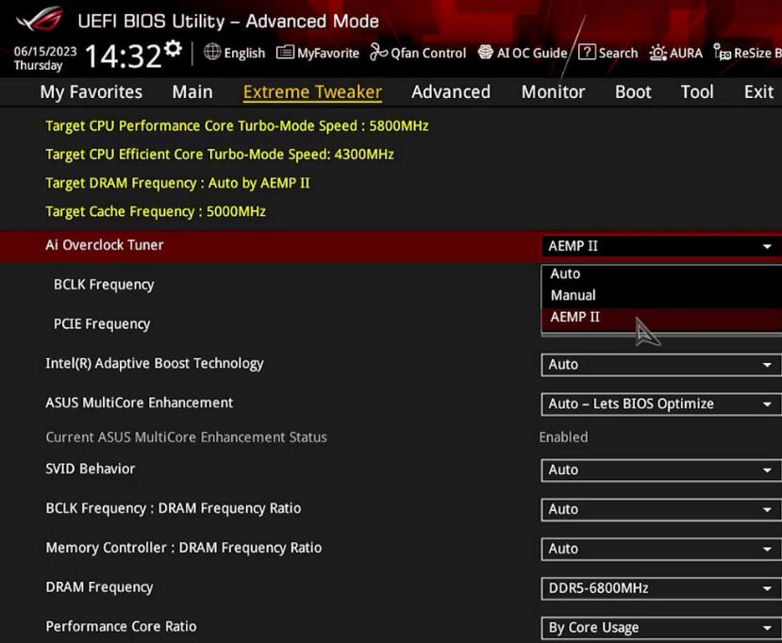Select Intel(R) Adaptive Boost Technology label
Screen dimensions: 782x643
pyautogui.click(x=155, y=363)
